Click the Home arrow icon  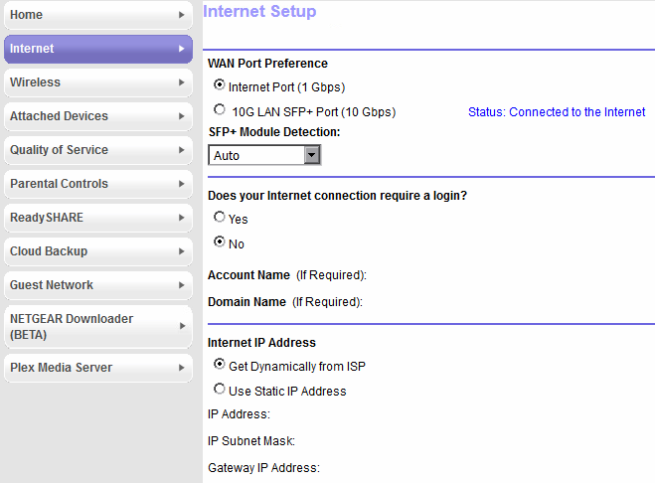[x=181, y=15]
